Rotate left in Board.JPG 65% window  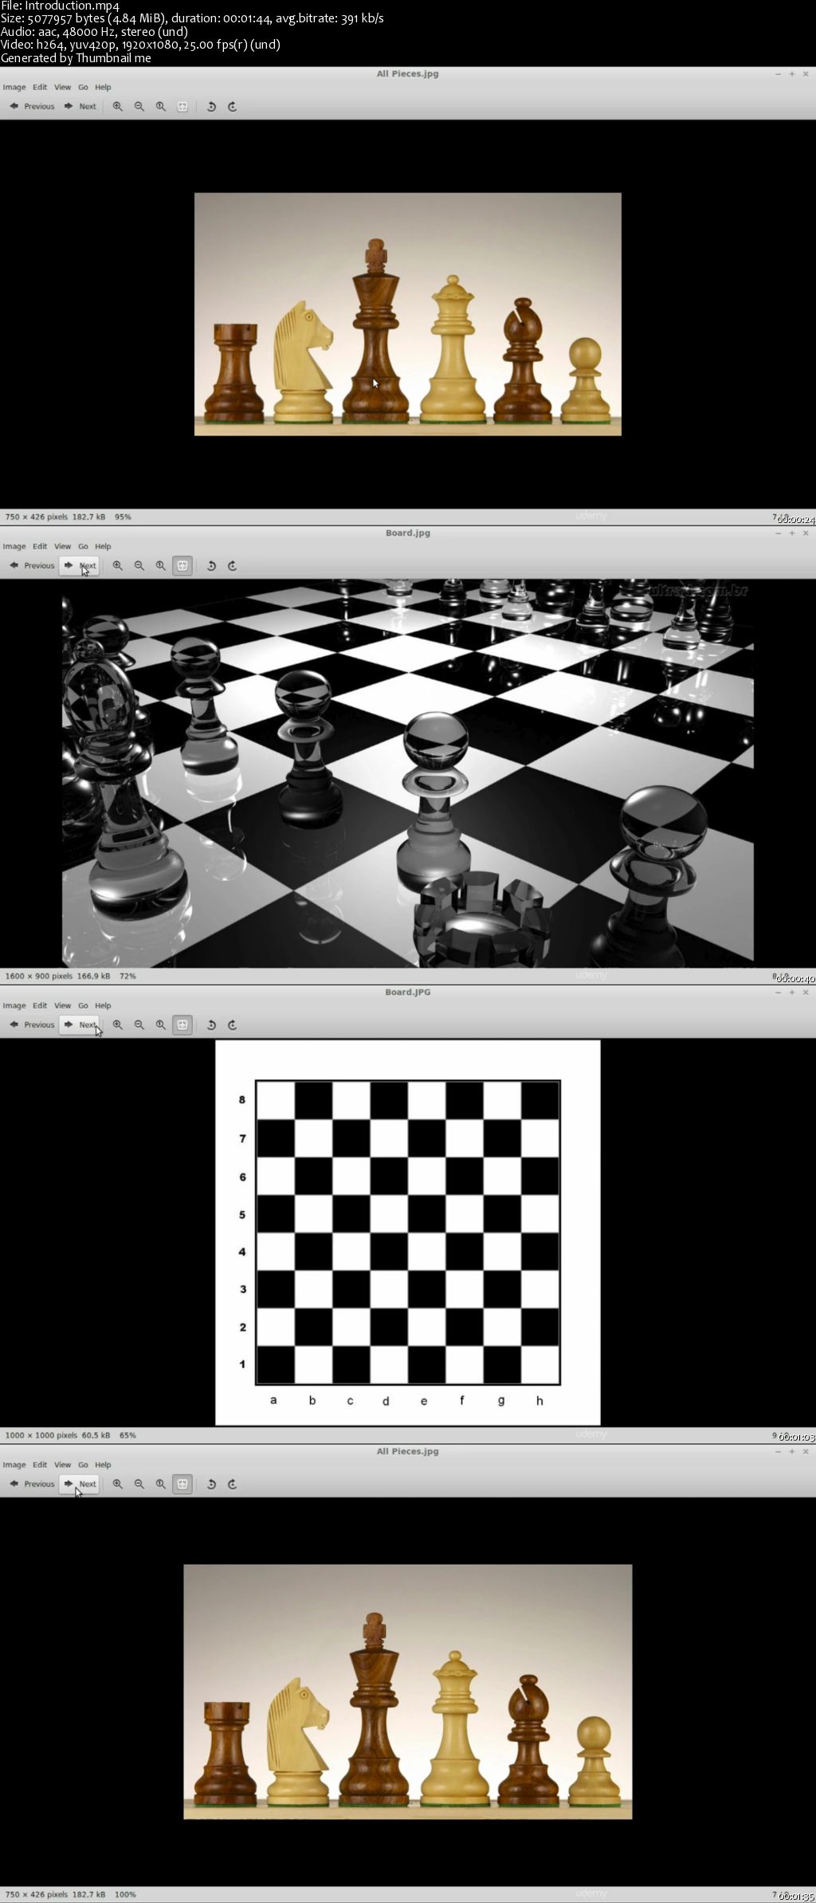pos(211,1025)
